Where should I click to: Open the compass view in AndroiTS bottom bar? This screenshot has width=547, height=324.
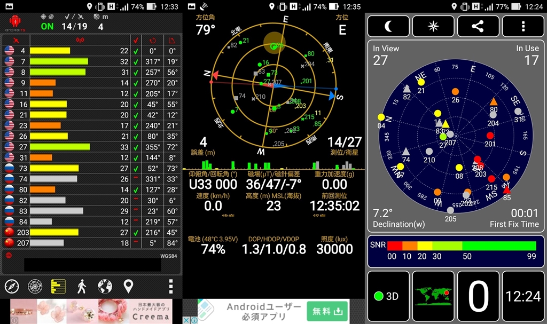[12, 286]
